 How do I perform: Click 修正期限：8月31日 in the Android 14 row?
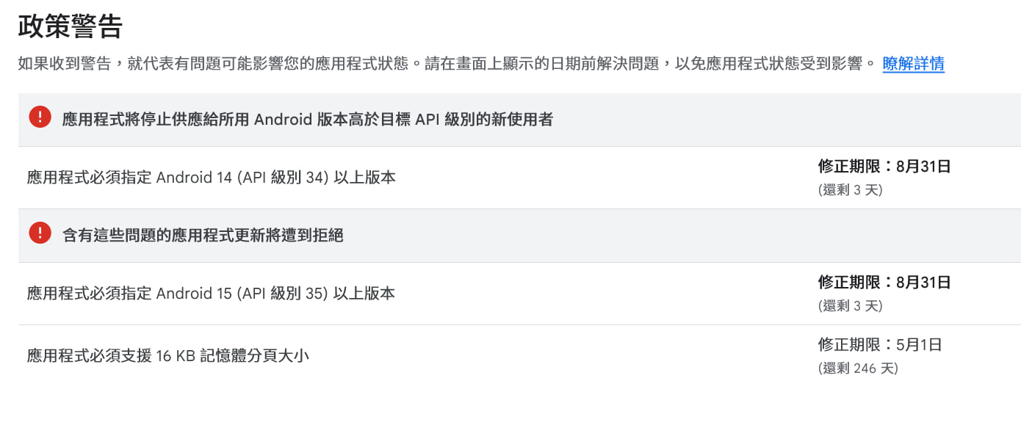point(884,167)
